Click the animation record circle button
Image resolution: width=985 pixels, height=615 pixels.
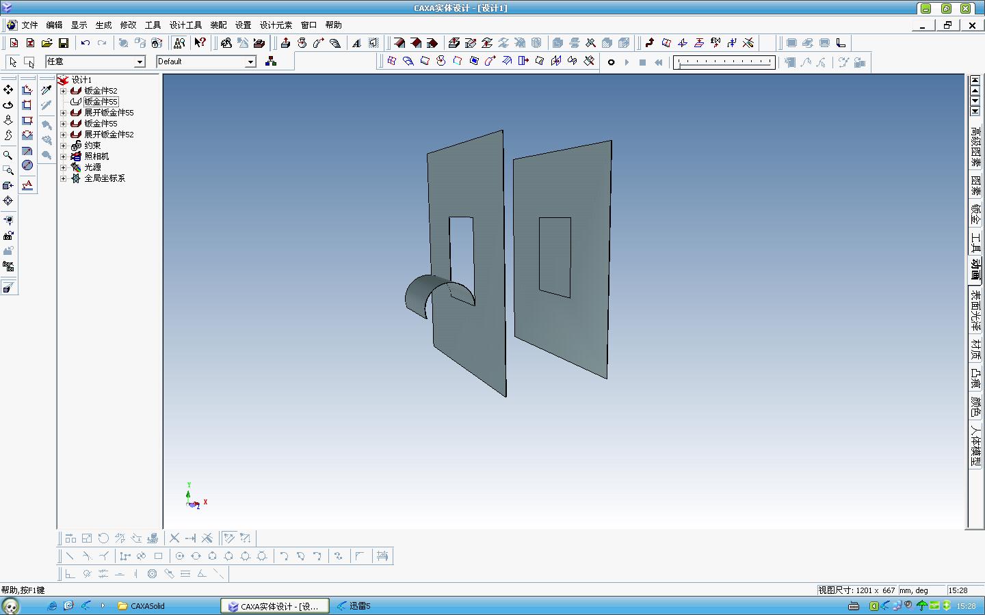tap(611, 62)
